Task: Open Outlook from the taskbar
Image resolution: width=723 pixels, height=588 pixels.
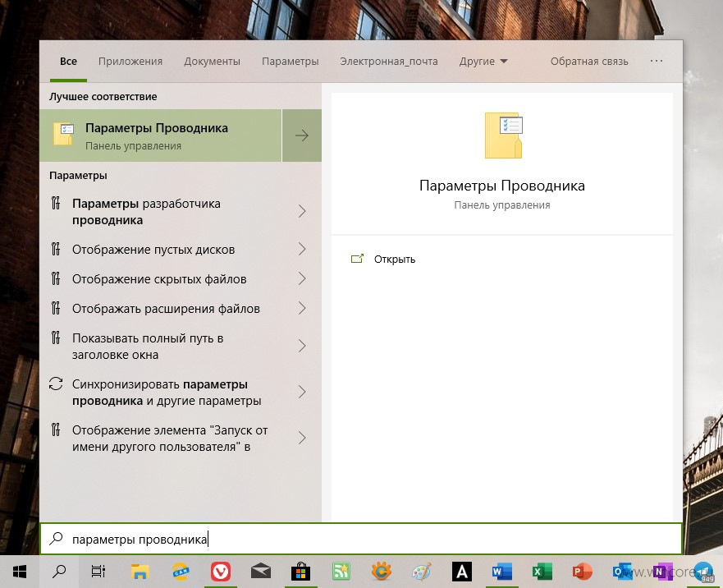Action: tap(622, 572)
